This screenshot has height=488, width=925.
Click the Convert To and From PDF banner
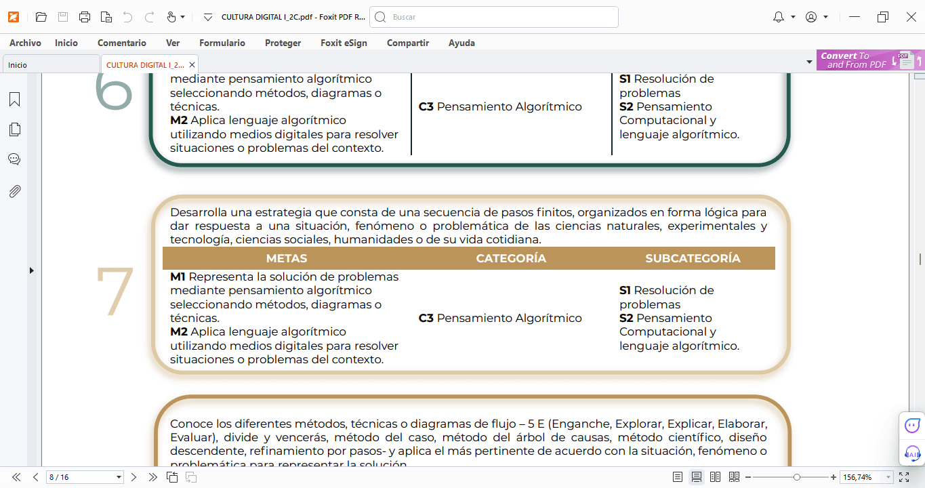coord(870,60)
